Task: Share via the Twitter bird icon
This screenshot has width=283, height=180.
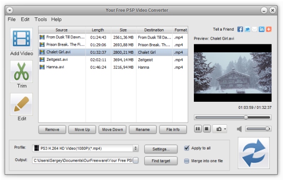Action: click(x=247, y=29)
